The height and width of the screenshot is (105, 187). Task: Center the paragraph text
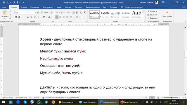(60, 17)
